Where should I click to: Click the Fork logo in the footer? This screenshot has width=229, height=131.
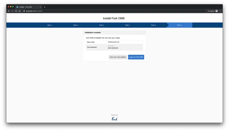click(114, 119)
